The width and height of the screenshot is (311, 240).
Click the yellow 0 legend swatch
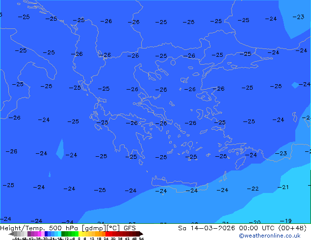point(80,234)
